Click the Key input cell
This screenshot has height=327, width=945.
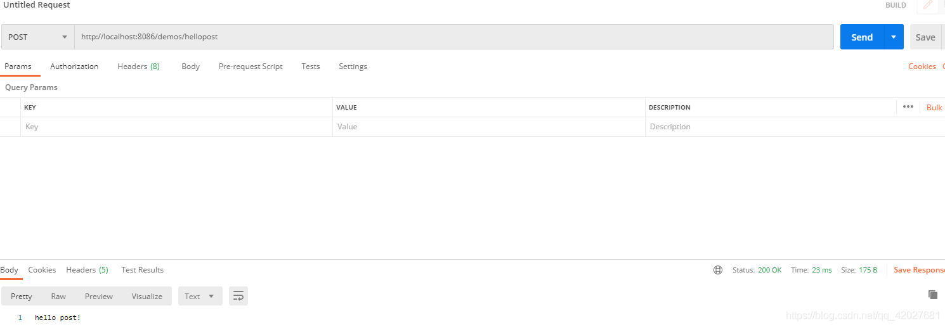point(176,127)
